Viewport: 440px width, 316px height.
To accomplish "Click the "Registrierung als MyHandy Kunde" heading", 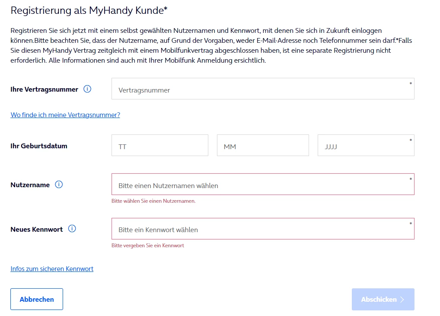I will 89,11.
